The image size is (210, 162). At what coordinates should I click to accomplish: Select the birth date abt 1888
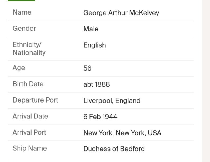click(x=97, y=84)
